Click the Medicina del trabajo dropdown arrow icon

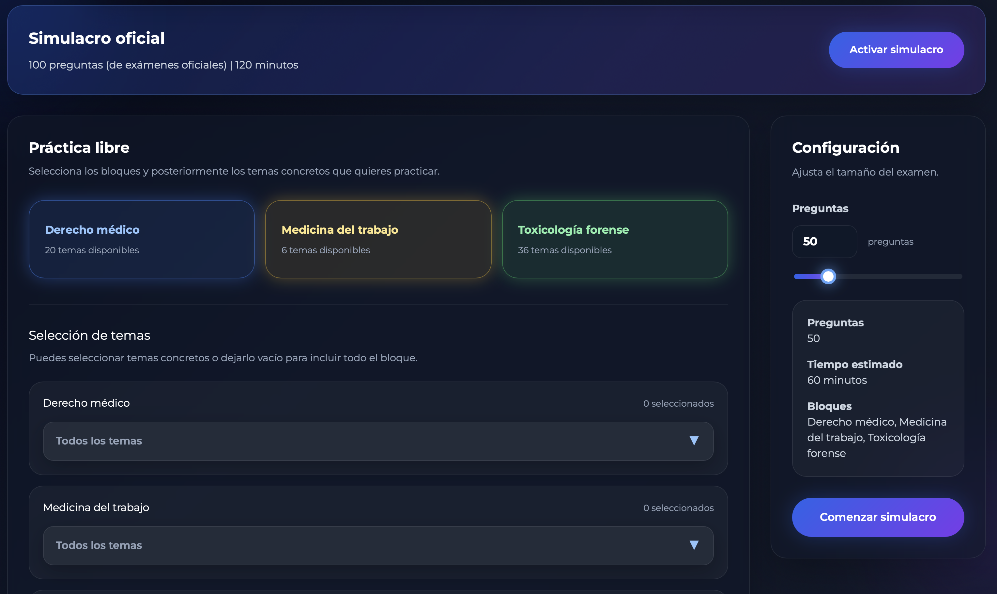coord(694,545)
